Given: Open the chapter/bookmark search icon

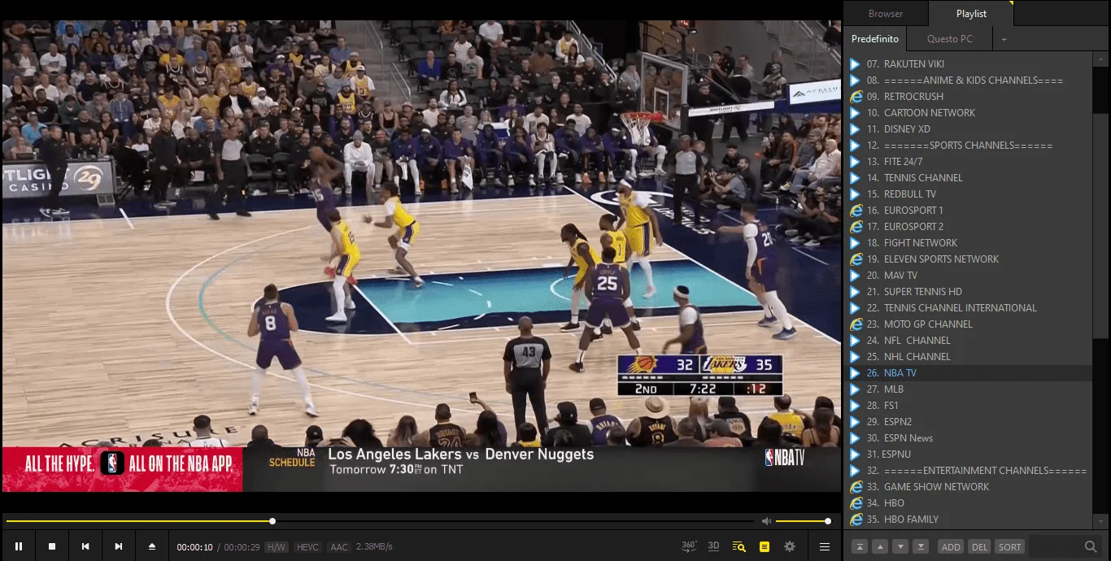Looking at the screenshot, I should 738,546.
